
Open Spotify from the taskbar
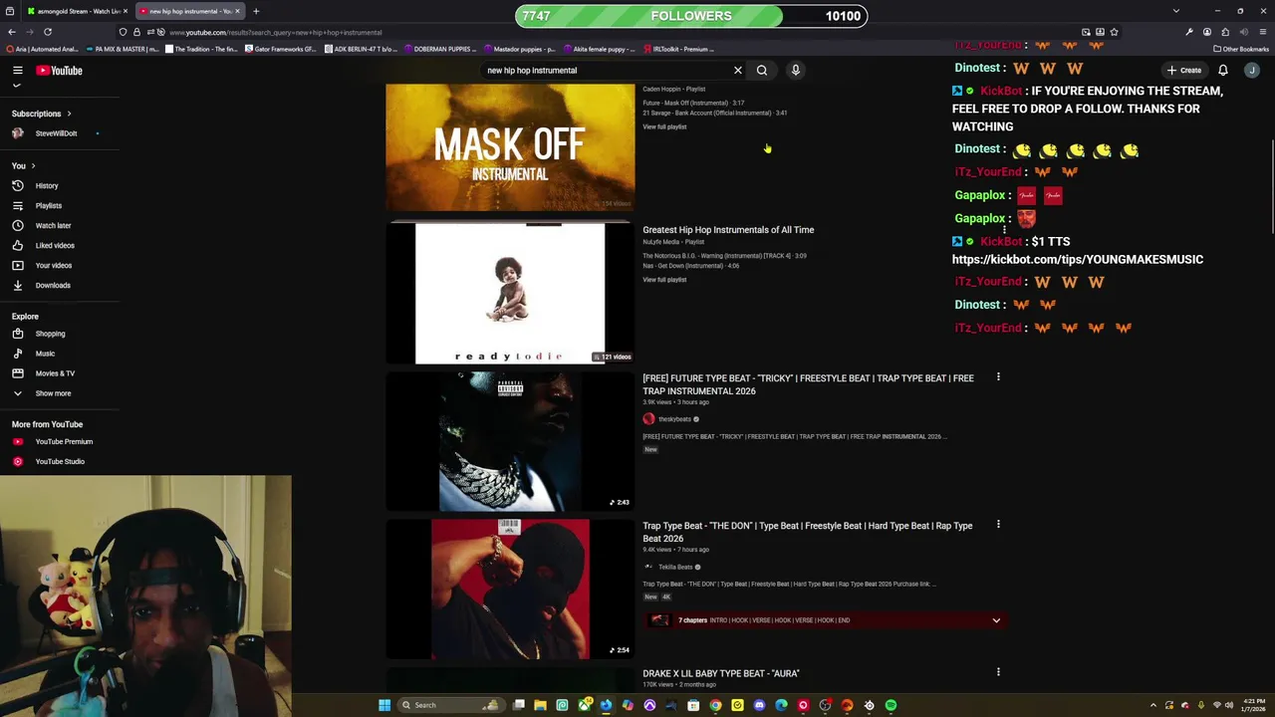(x=891, y=705)
